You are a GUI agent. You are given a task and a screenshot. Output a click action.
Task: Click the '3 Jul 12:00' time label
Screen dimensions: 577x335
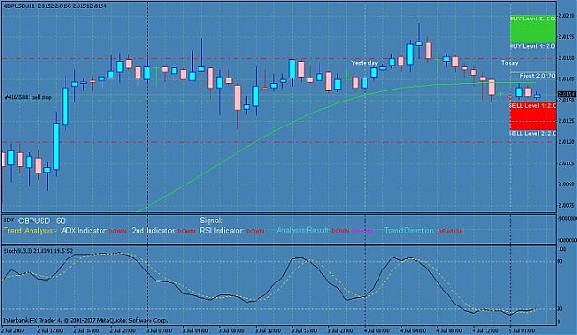click(268, 330)
